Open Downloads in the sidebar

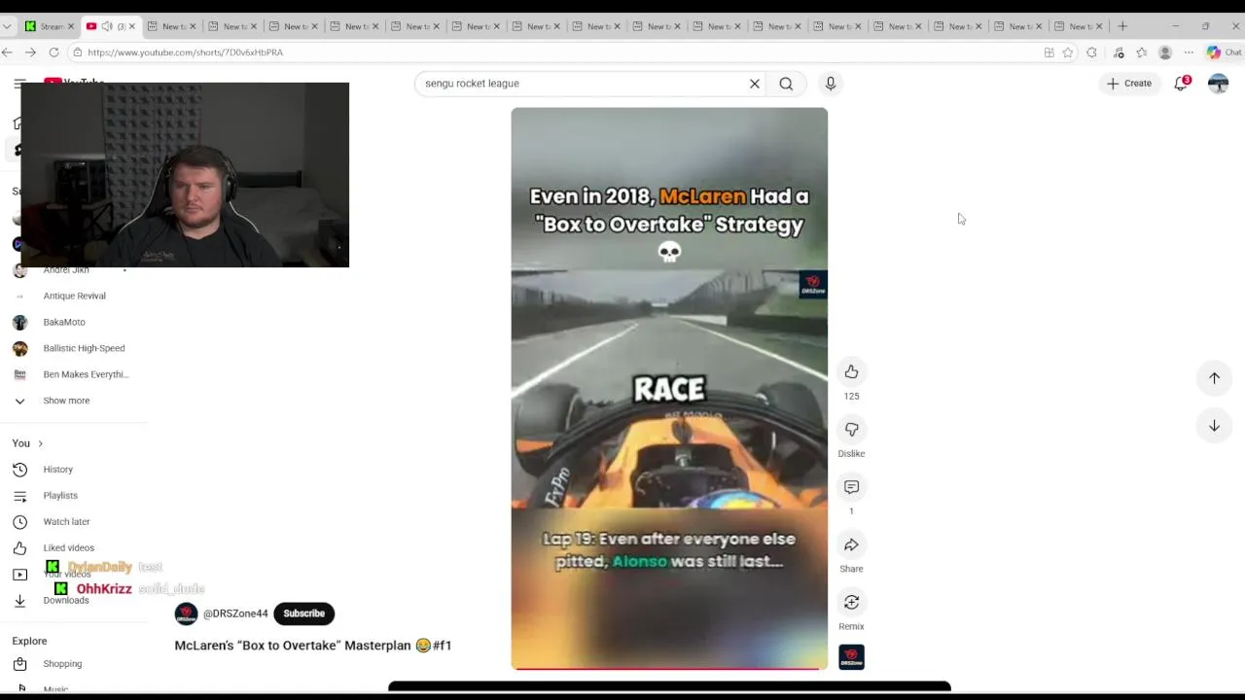tap(65, 601)
